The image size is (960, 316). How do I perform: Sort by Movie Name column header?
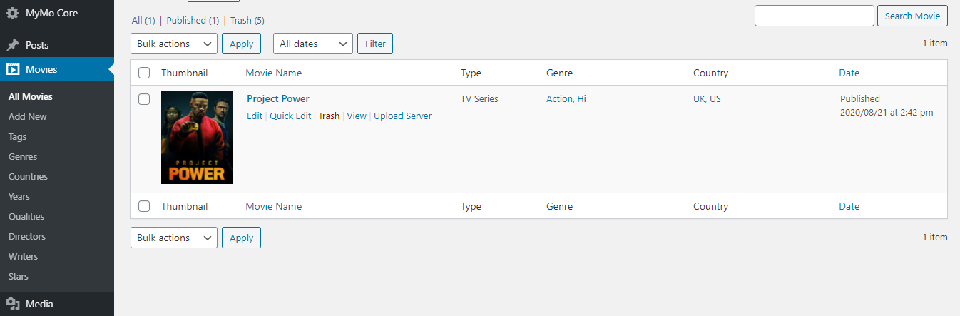click(x=274, y=73)
